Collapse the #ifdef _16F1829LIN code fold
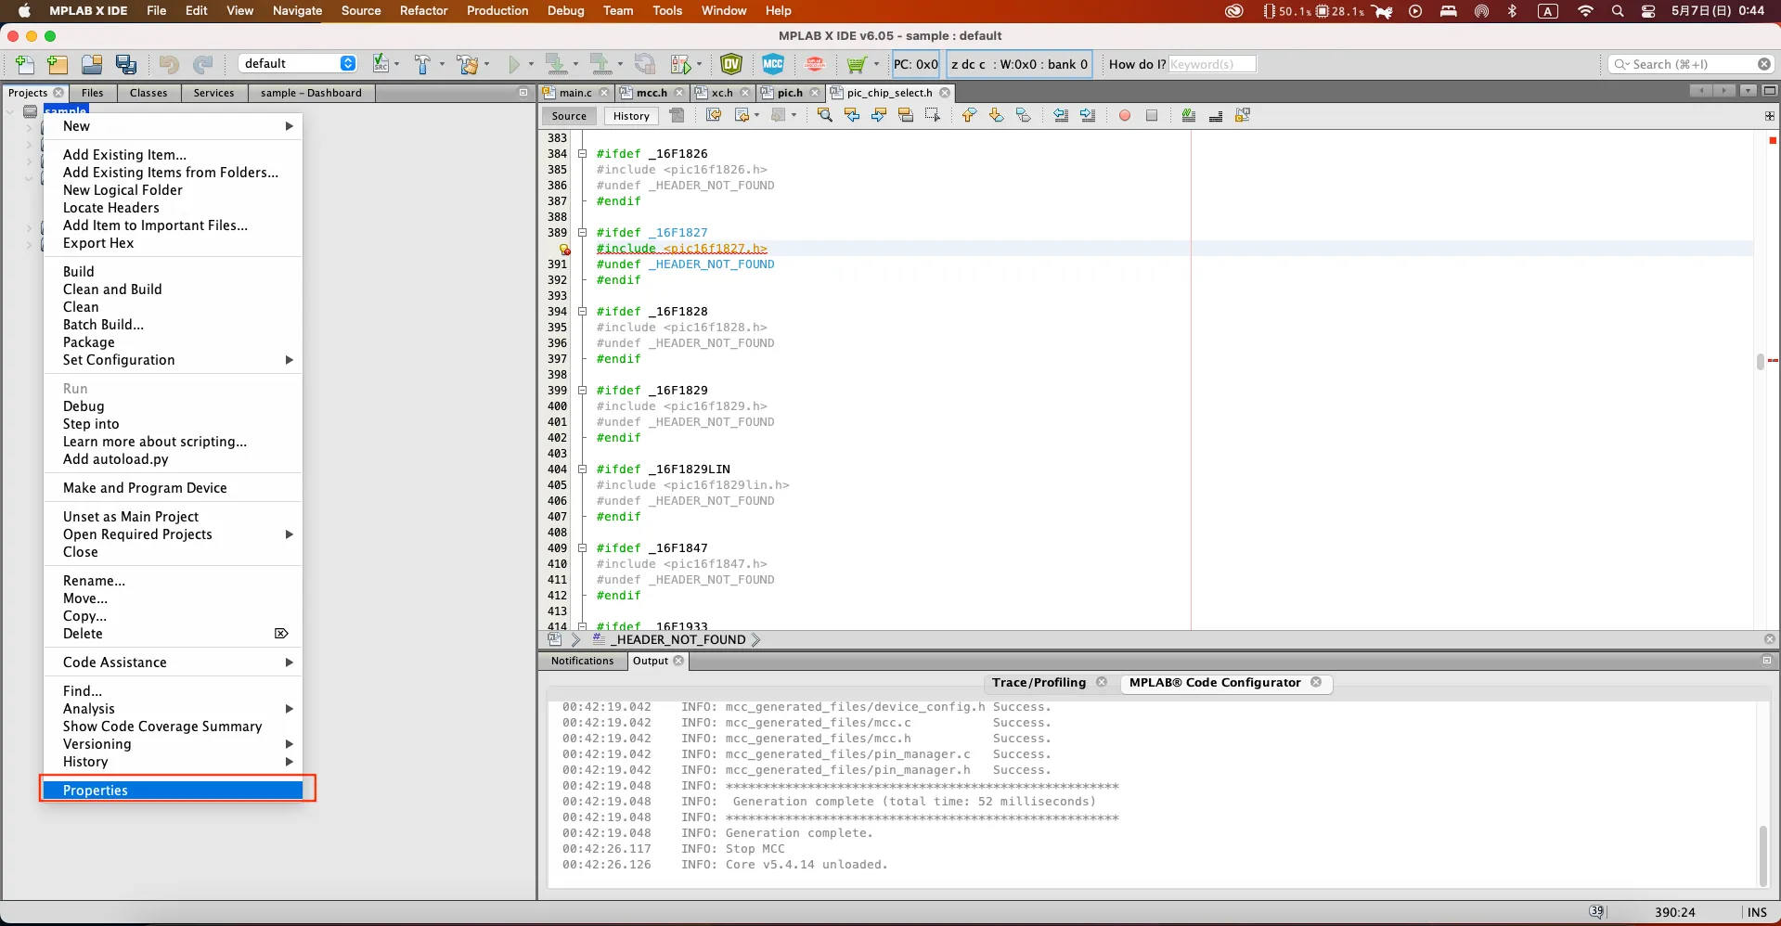This screenshot has width=1781, height=926. pos(582,469)
